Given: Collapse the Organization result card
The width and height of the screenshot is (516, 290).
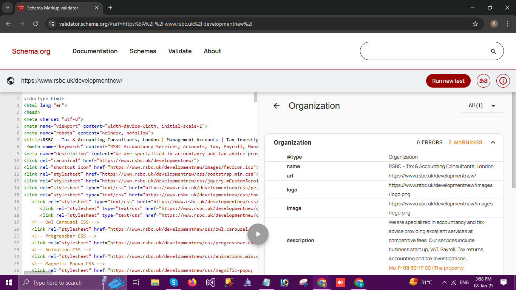Looking at the screenshot, I should coord(493,142).
